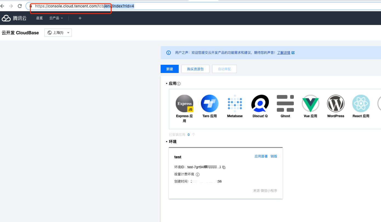Click the browser forward arrow
Viewport: 381px width, 222px height.
point(11,6)
